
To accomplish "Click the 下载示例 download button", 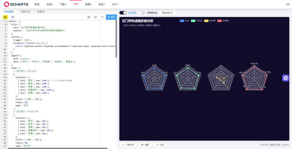I will [x=128, y=145].
